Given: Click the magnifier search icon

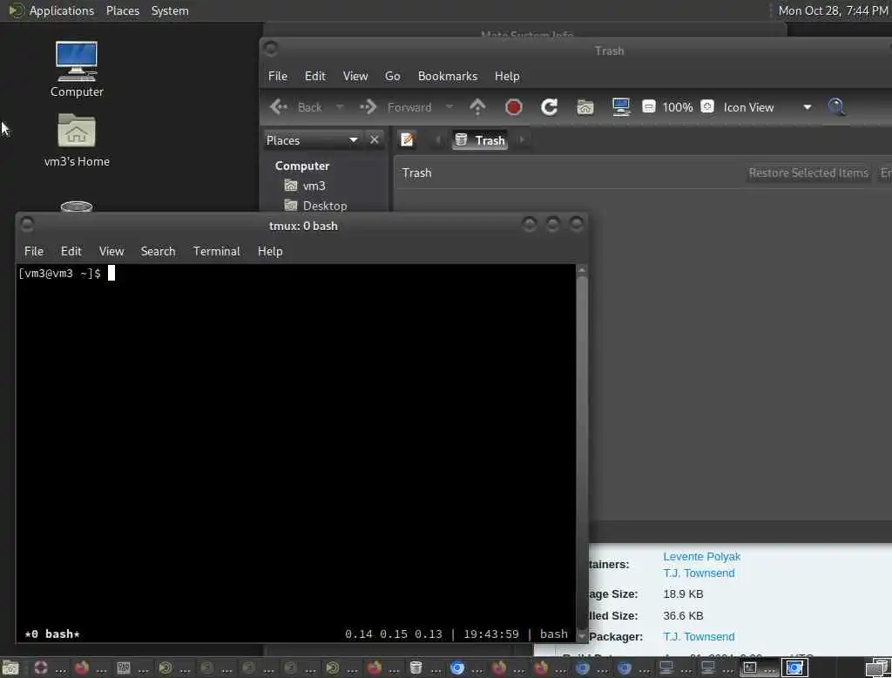Looking at the screenshot, I should pyautogui.click(x=835, y=107).
